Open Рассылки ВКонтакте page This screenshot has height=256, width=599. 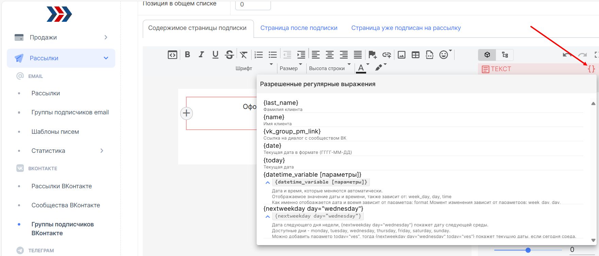click(62, 186)
